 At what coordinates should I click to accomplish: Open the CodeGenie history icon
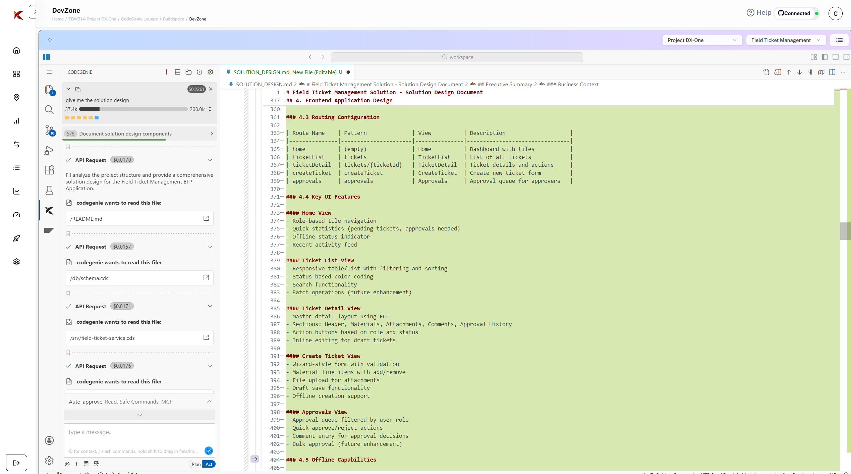200,72
